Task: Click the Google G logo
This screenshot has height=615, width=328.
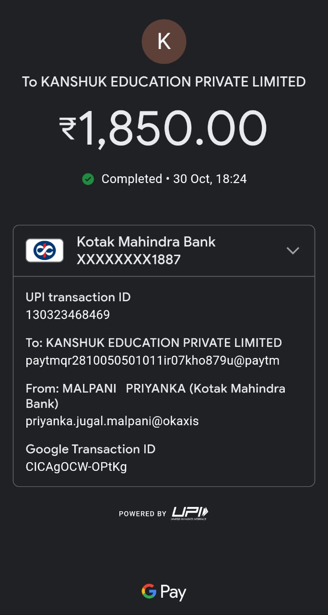Action: (x=149, y=591)
